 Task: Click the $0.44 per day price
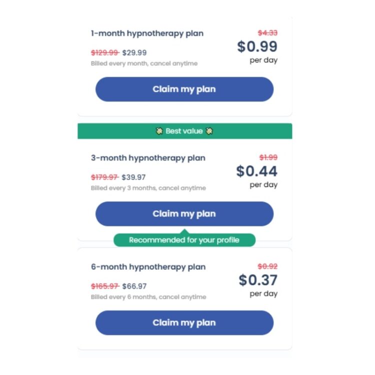pos(256,171)
